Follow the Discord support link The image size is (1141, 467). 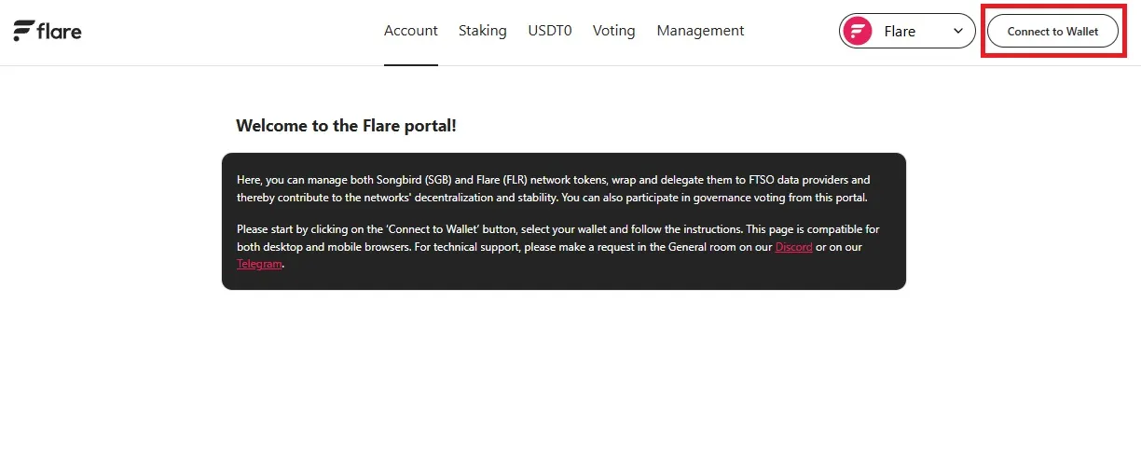tap(793, 247)
